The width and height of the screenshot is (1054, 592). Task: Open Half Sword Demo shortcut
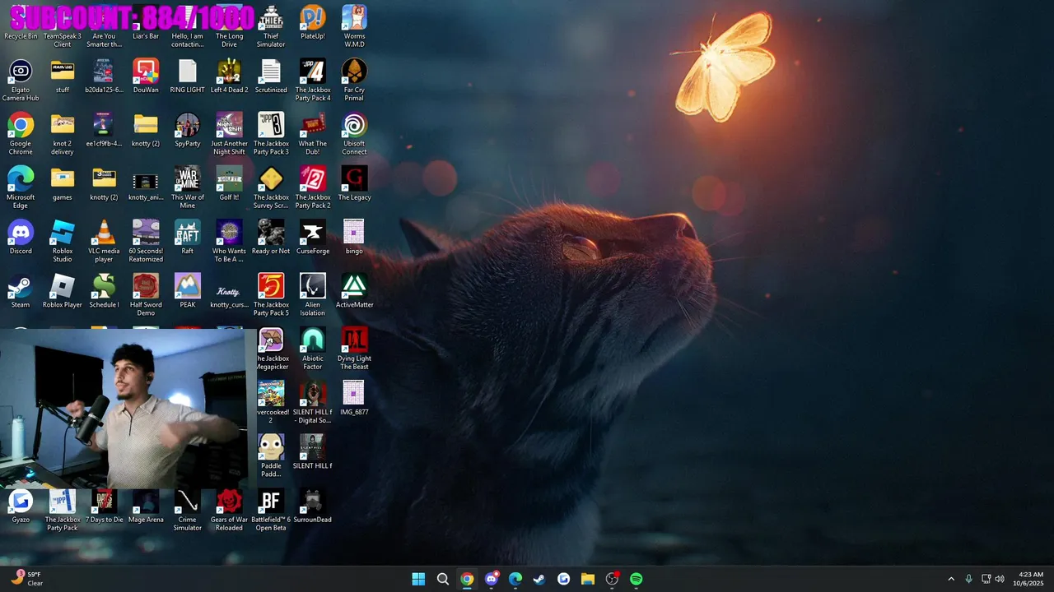tap(146, 294)
